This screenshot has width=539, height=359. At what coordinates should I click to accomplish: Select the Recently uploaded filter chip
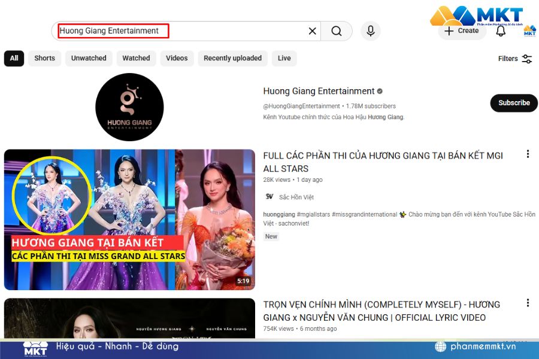[x=233, y=58]
